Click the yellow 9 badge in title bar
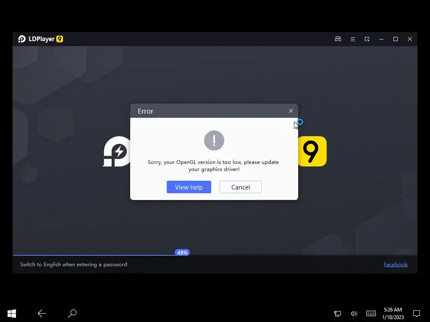This screenshot has height=322, width=430. (60, 39)
